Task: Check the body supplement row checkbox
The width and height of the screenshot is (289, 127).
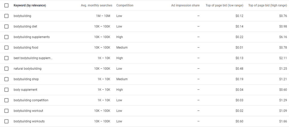Action: pyautogui.click(x=6, y=90)
